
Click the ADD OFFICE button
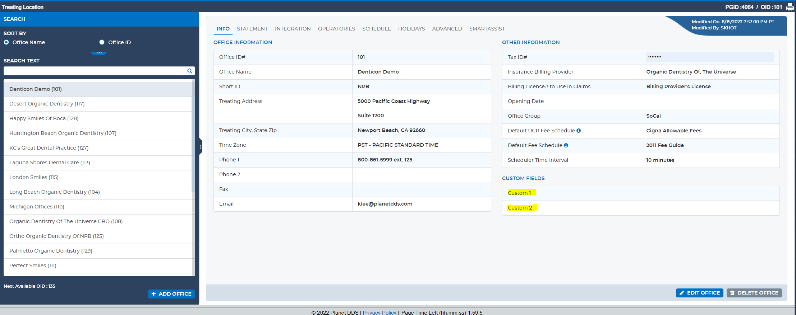[x=171, y=294]
